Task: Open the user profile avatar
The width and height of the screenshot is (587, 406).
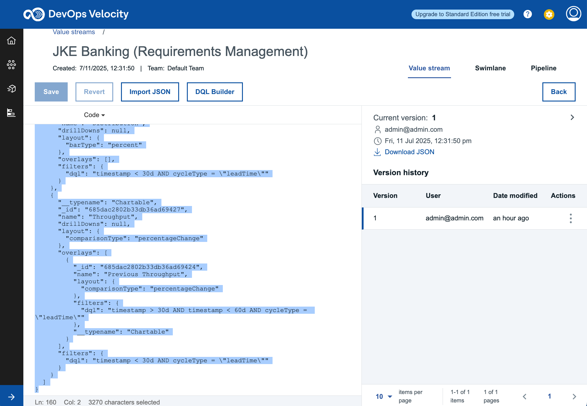Action: coord(574,14)
